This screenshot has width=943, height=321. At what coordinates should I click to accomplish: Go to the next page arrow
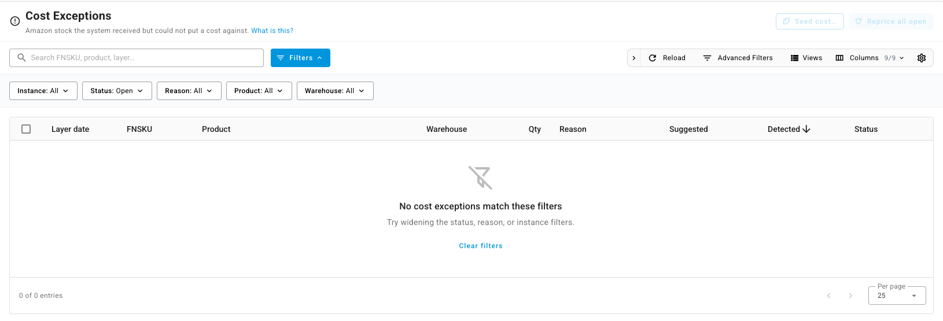click(850, 296)
